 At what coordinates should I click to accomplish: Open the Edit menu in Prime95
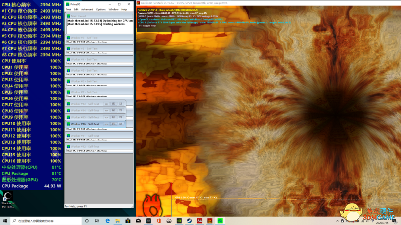coord(76,9)
